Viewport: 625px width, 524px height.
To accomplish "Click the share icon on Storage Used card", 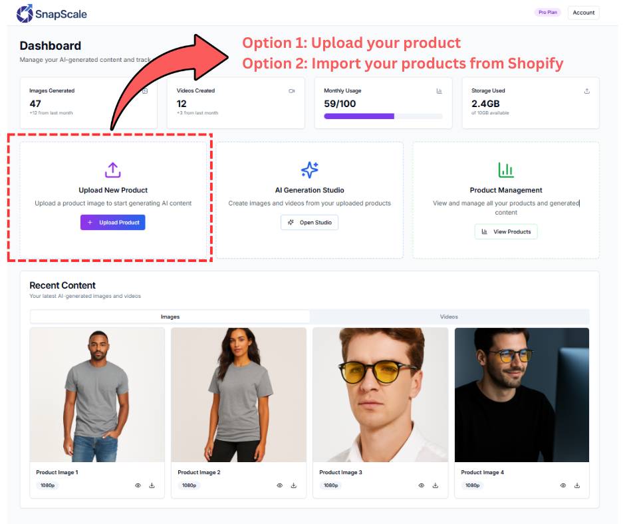I will coord(586,90).
